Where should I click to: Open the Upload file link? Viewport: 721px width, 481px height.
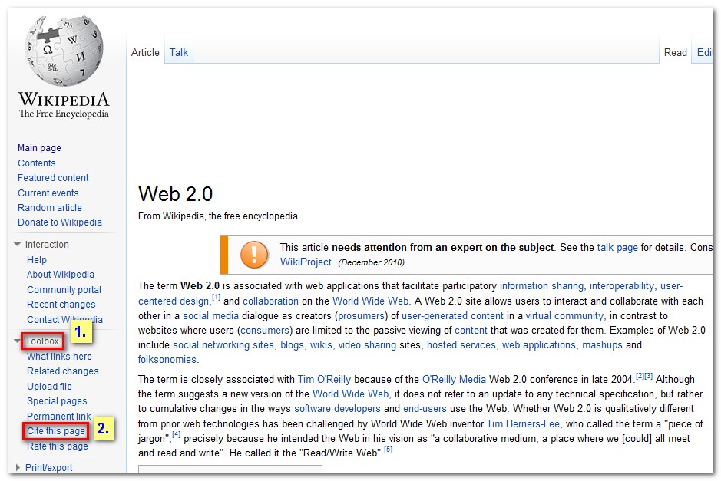pos(49,387)
